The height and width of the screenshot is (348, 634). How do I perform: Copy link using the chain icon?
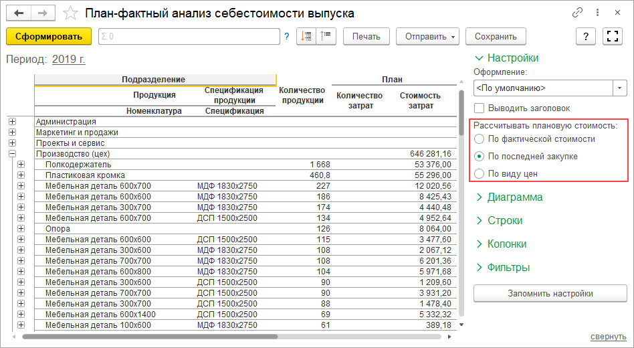click(x=576, y=13)
